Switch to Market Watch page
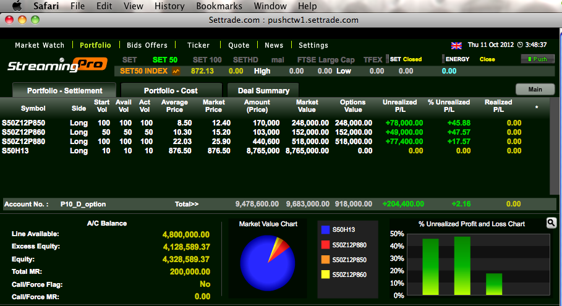This screenshot has height=306, width=562. pos(40,45)
